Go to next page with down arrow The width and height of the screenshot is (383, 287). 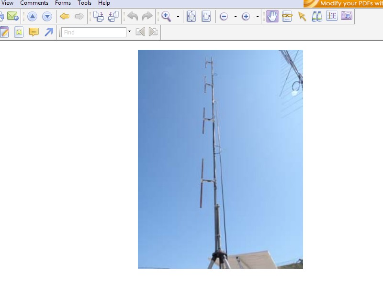click(x=47, y=16)
